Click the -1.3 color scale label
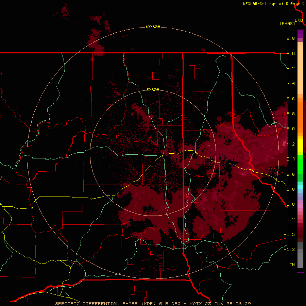The width and height of the screenshot is (306, 306). point(289,250)
